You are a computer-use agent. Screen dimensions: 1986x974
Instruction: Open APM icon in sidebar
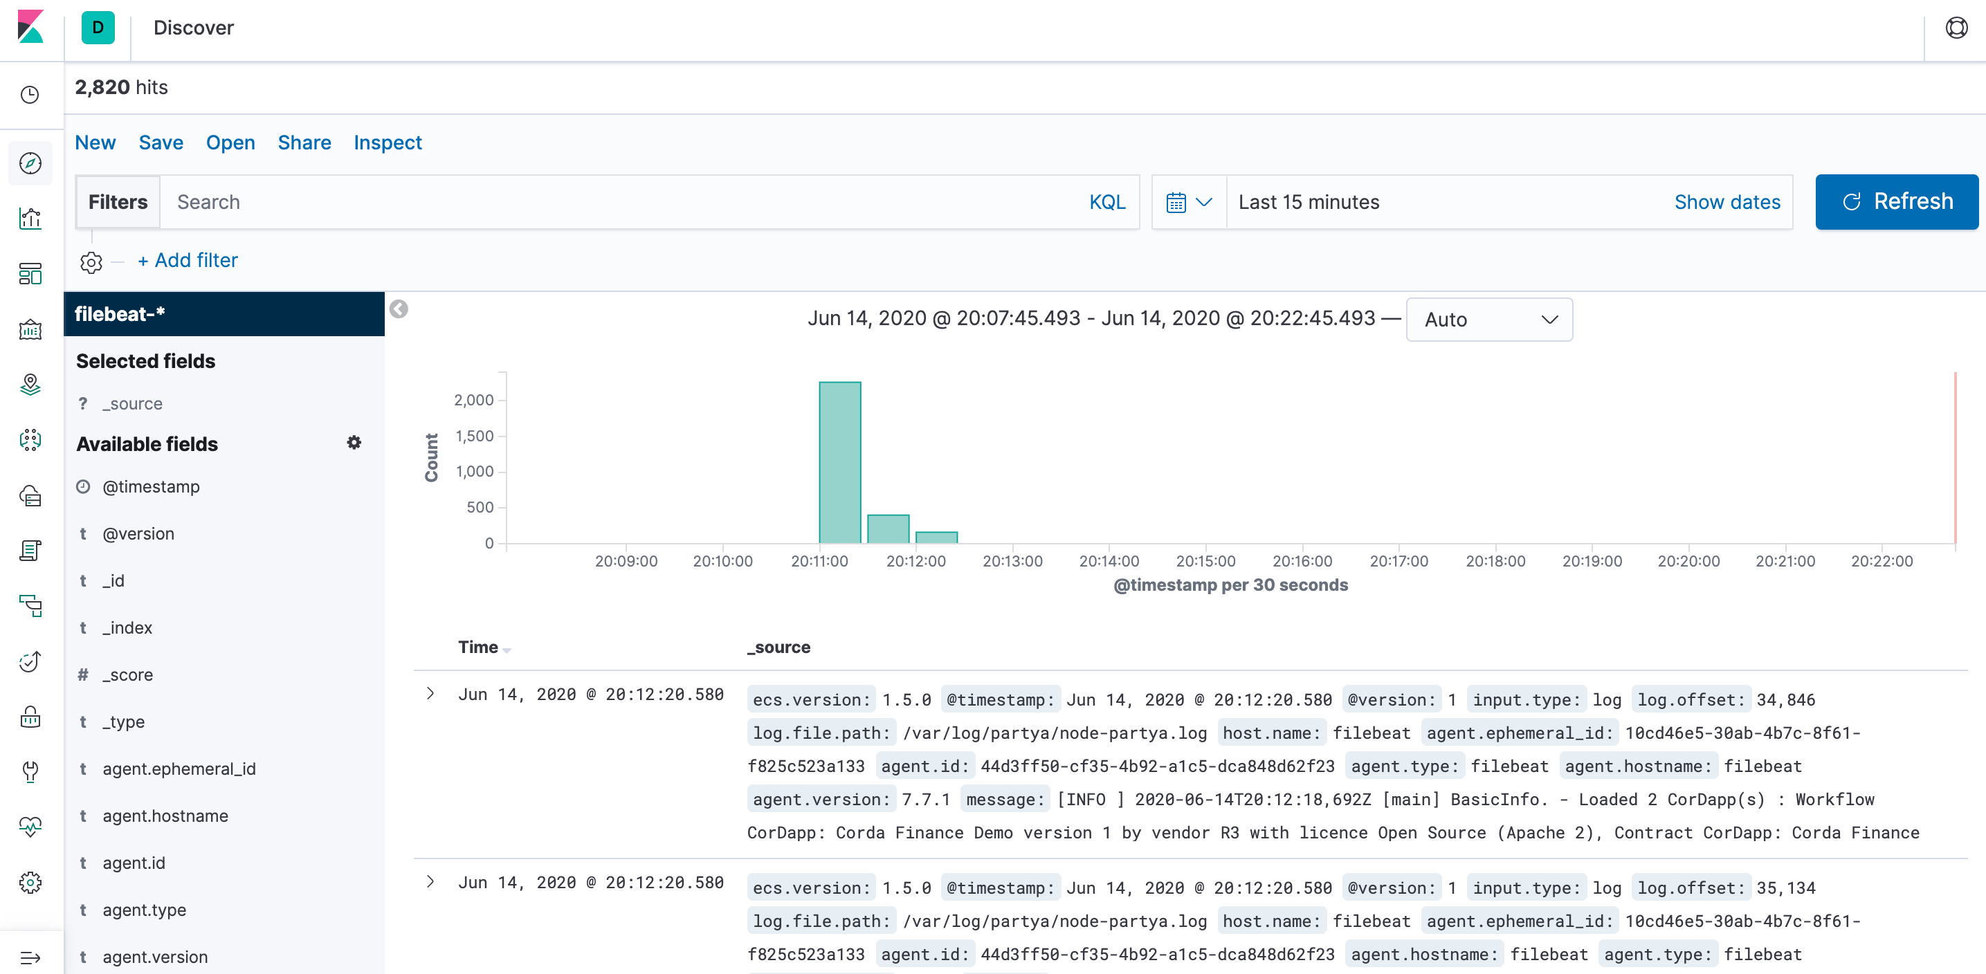pyautogui.click(x=30, y=607)
